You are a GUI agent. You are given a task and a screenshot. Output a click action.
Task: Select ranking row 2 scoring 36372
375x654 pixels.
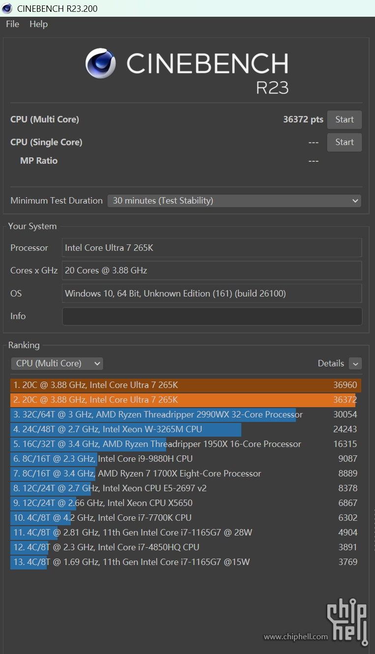[186, 400]
